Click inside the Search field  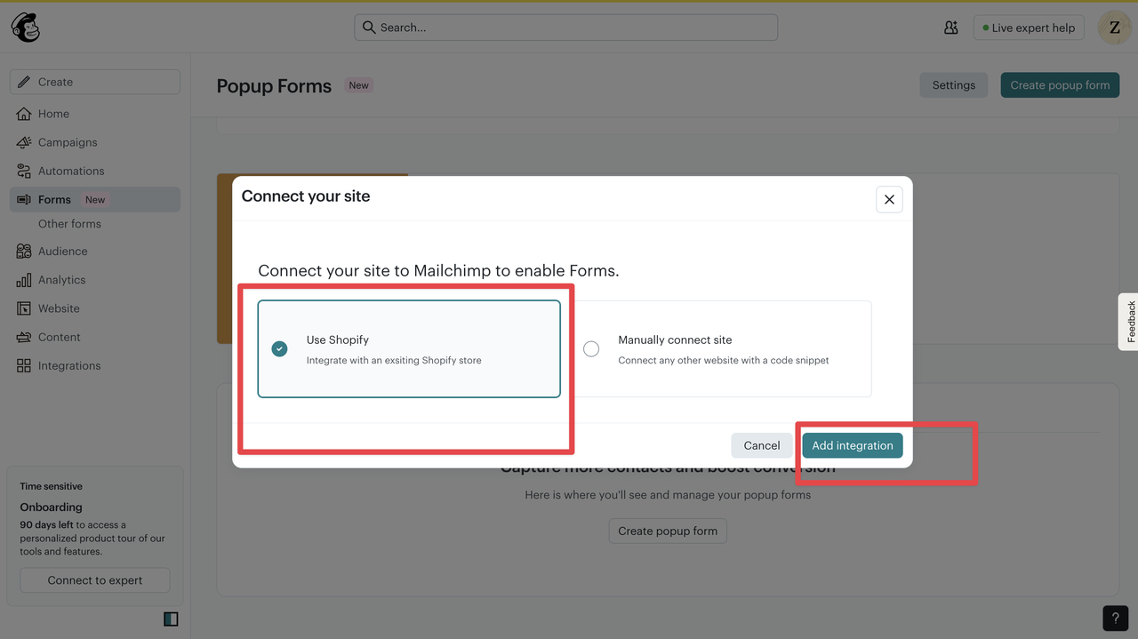click(566, 28)
